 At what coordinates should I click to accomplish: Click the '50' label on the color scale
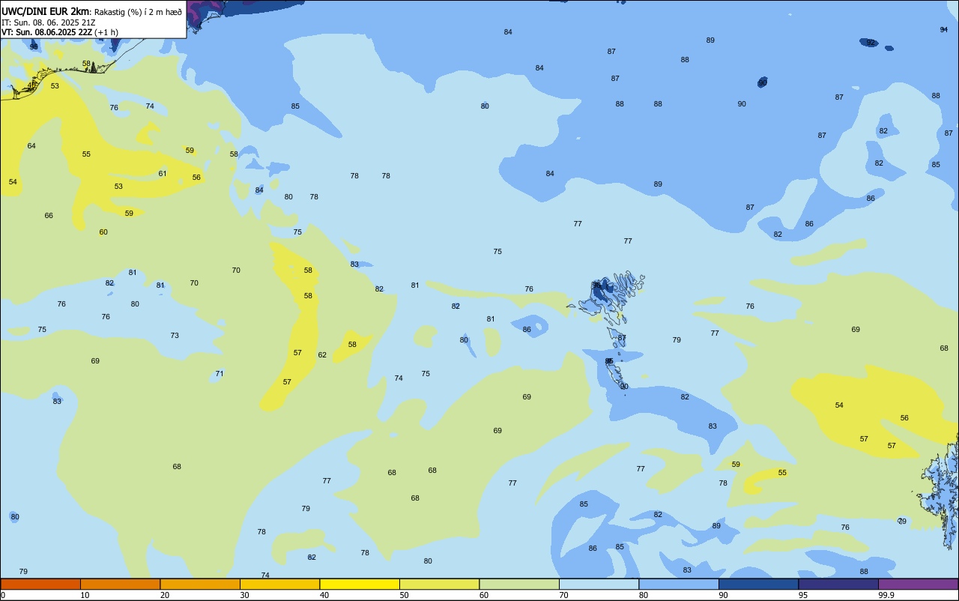[405, 595]
